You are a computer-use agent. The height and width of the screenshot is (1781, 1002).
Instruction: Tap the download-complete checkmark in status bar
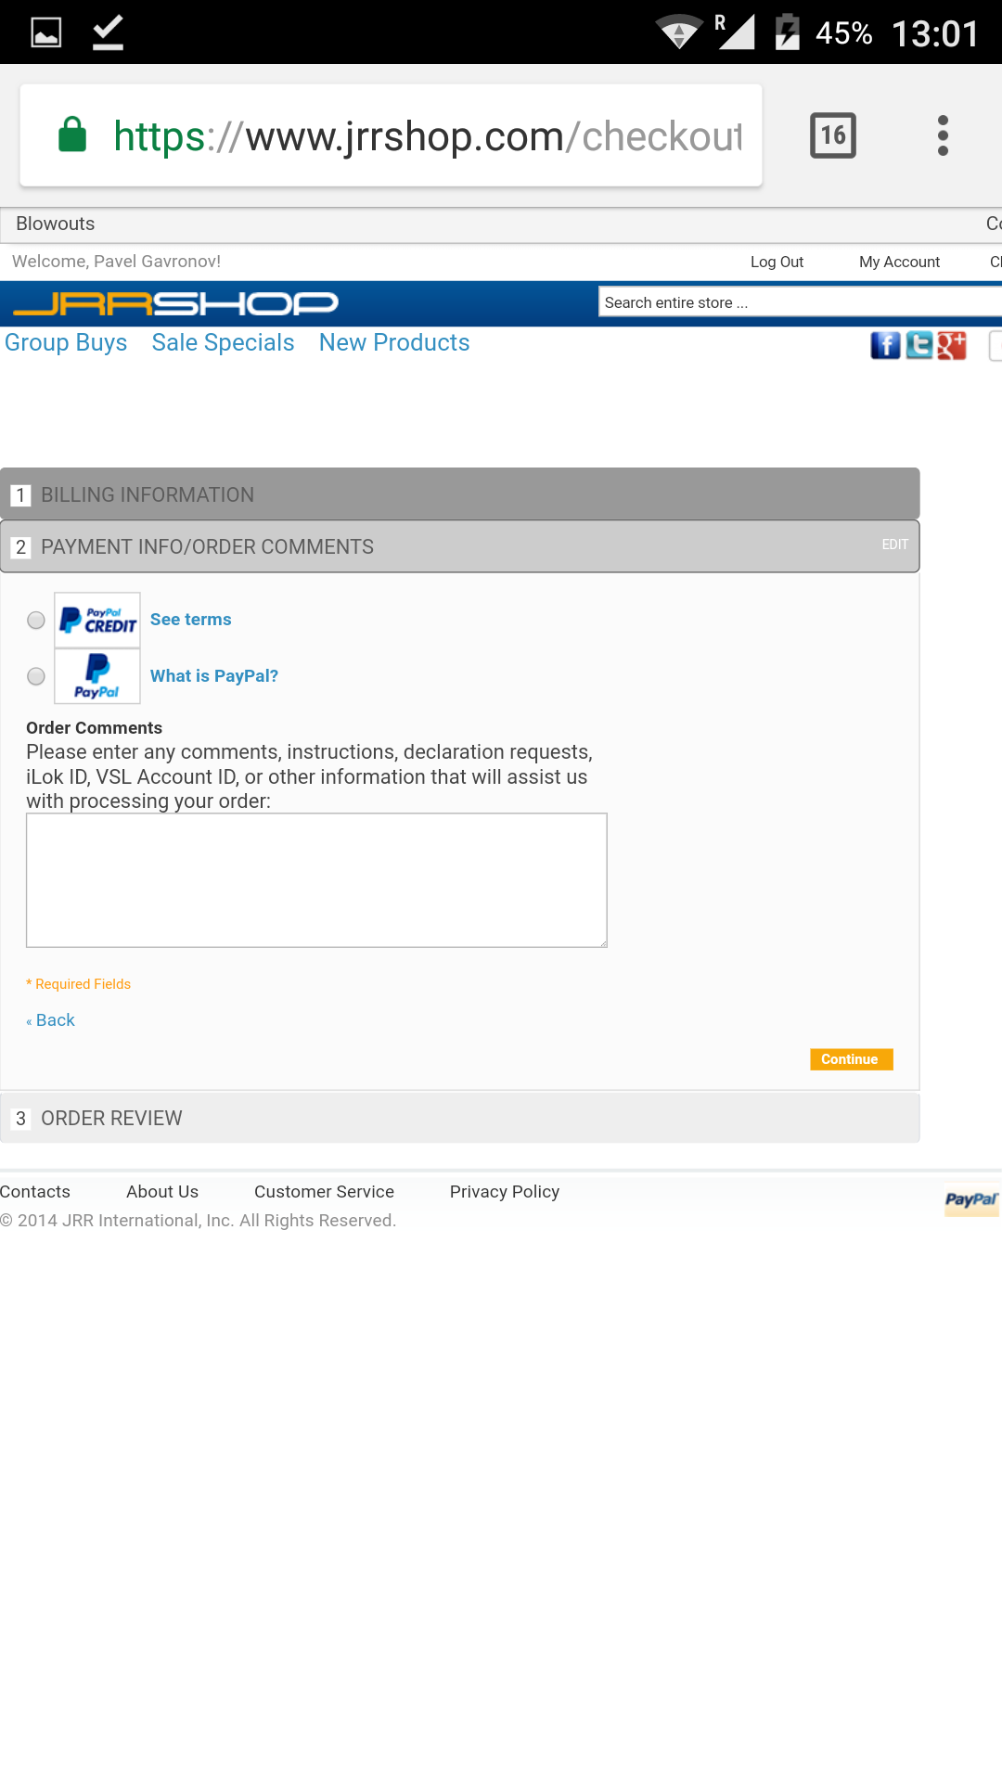point(109,32)
